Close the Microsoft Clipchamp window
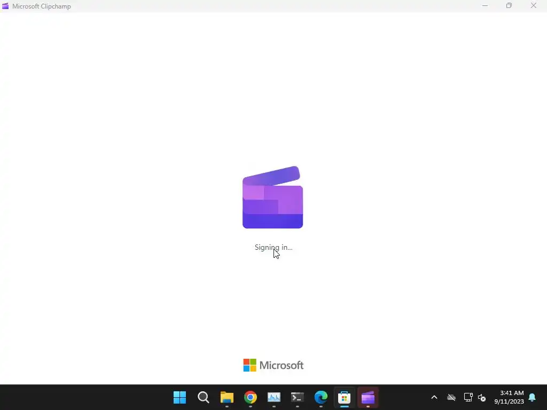The width and height of the screenshot is (547, 410). (534, 5)
